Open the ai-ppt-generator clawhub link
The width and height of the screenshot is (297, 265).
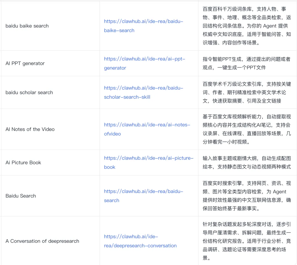(x=145, y=64)
